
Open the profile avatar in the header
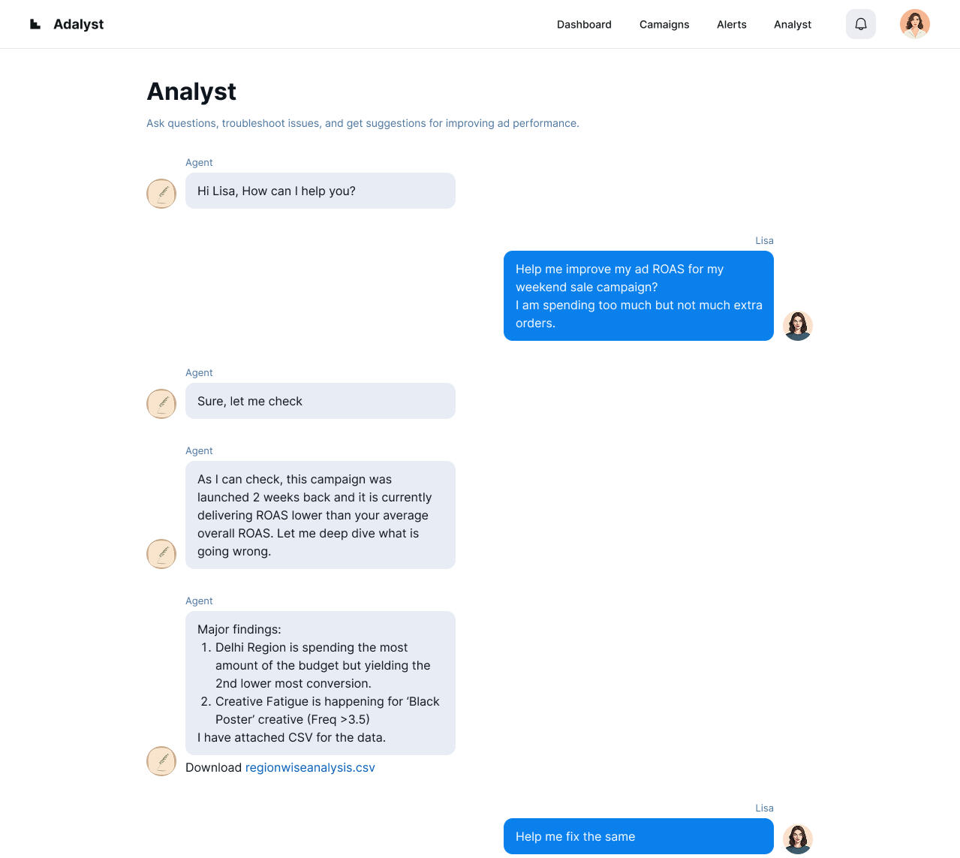[914, 24]
